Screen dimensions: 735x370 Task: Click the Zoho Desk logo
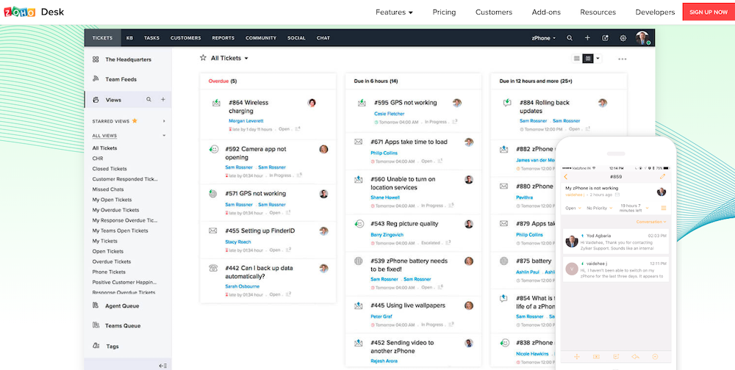[34, 12]
